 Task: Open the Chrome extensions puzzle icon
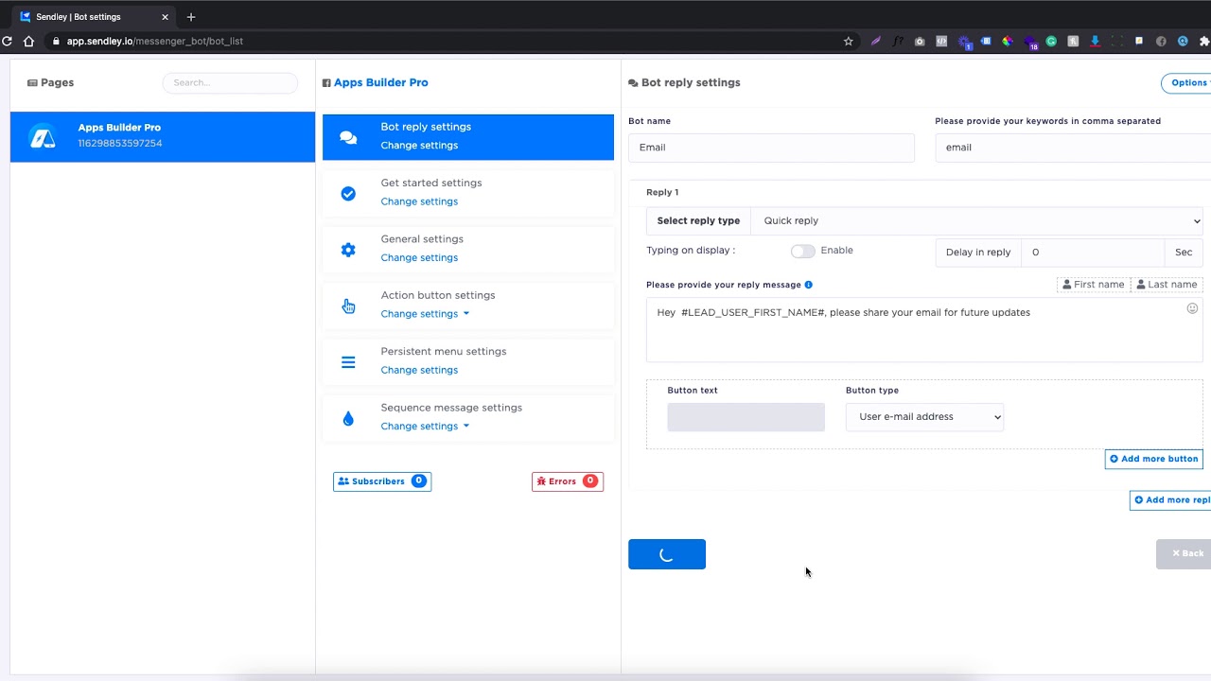(1204, 41)
